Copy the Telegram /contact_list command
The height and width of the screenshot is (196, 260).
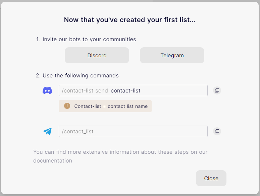tap(217, 131)
